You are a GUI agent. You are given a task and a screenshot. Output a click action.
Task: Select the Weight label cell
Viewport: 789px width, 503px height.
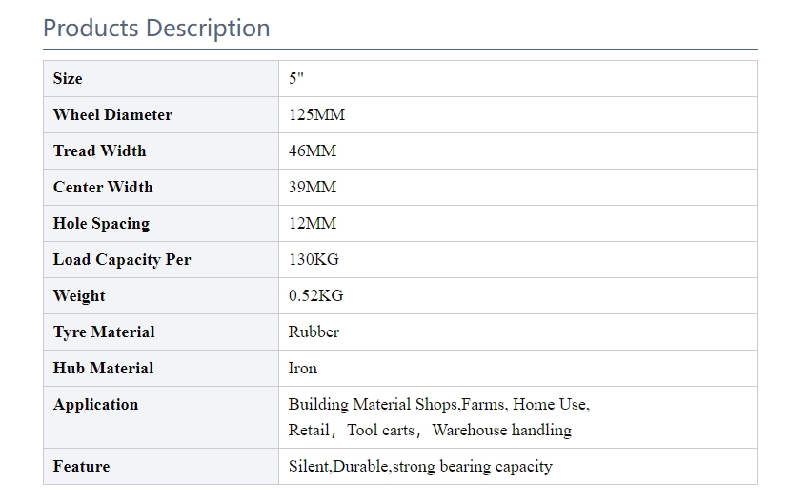(161, 296)
